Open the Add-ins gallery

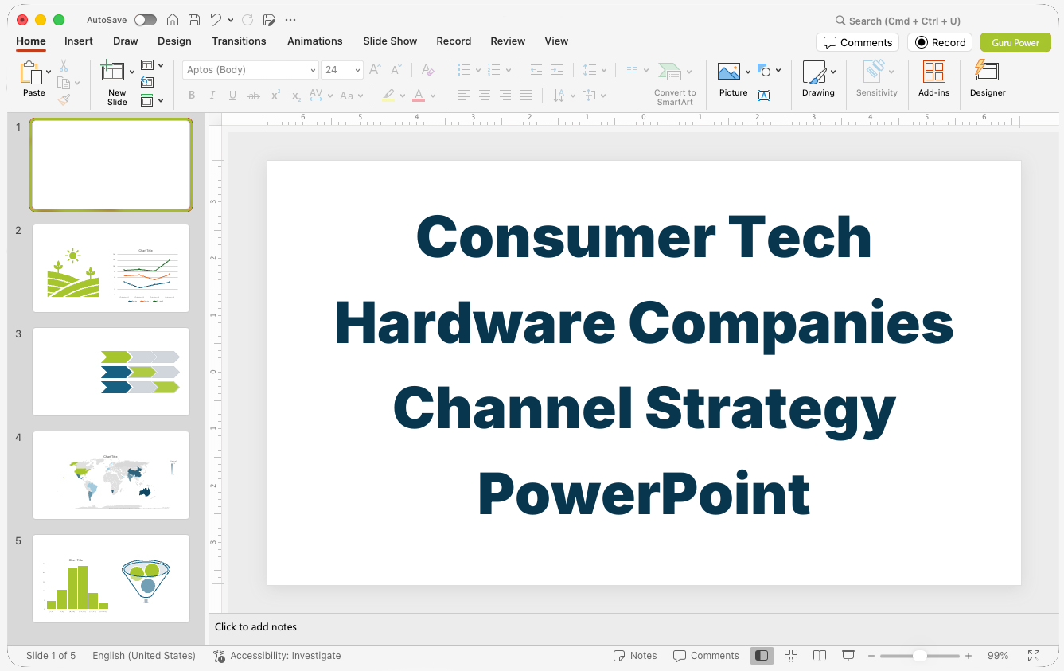pos(933,78)
